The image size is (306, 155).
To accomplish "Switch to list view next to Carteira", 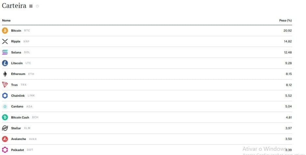I will coord(31,6).
